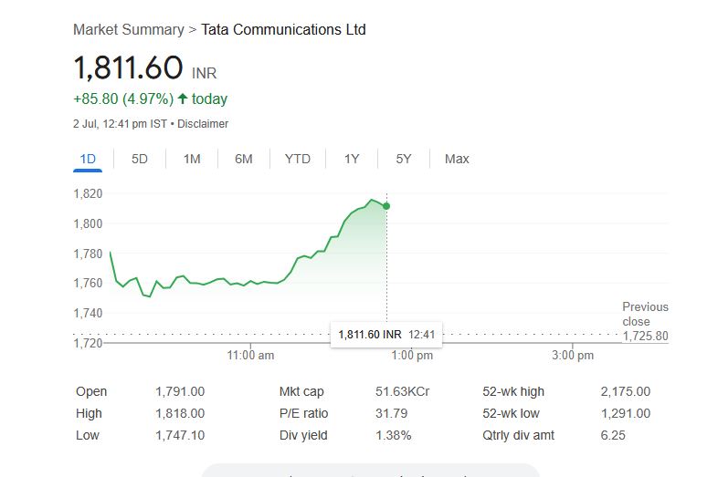Click the 11:00 am axis label
718x477 pixels.
click(x=250, y=356)
